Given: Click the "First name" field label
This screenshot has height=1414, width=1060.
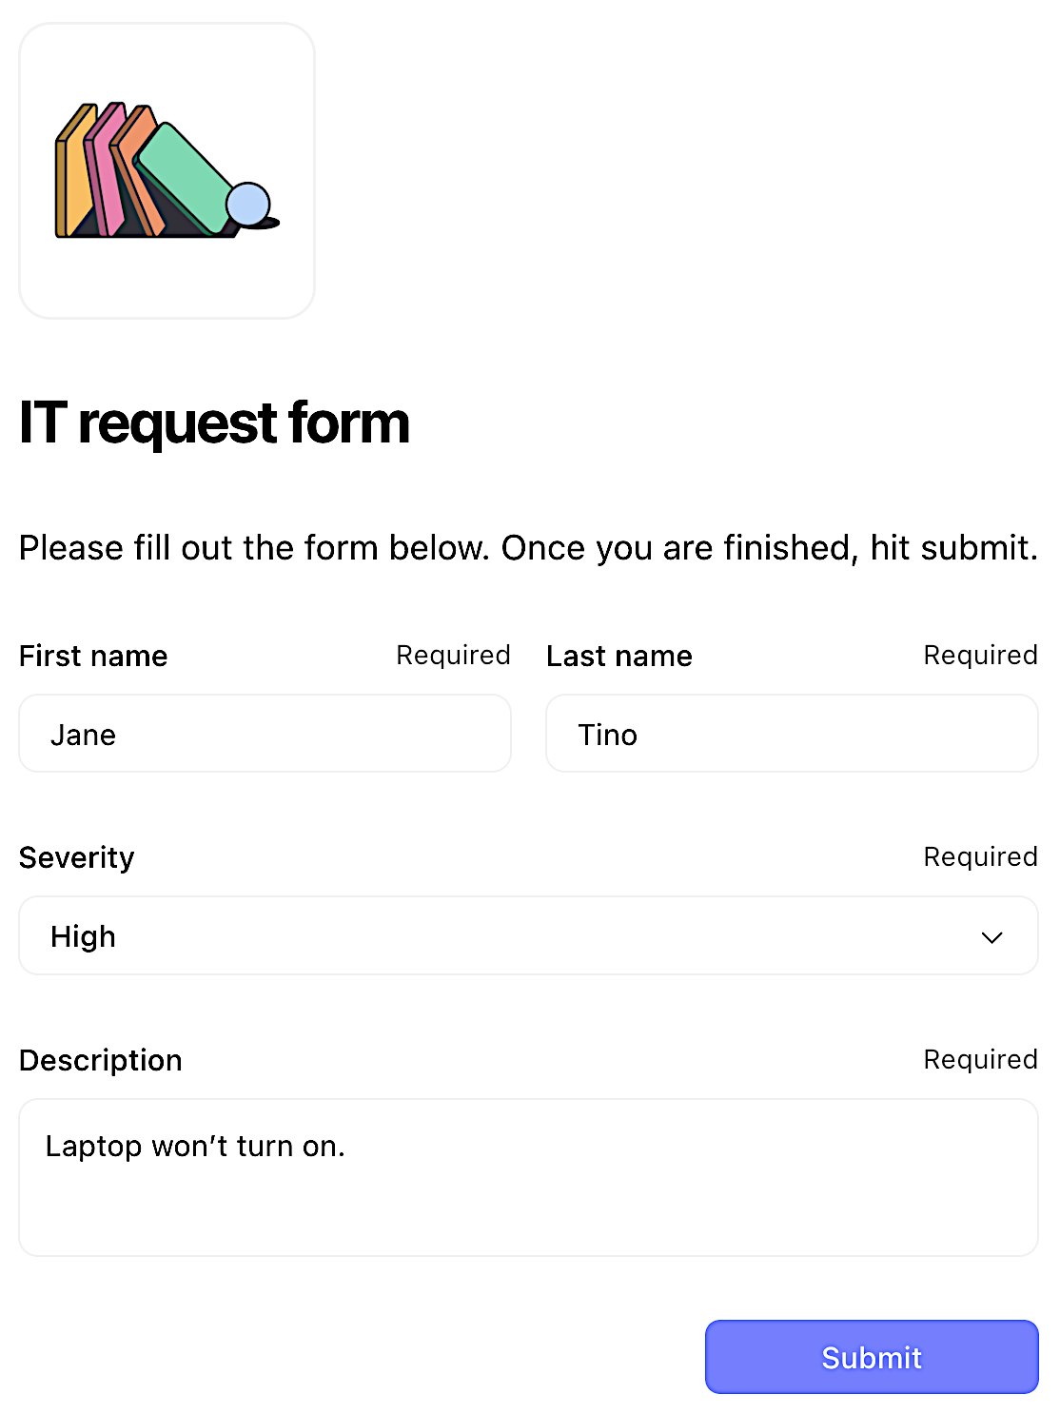Looking at the screenshot, I should click(93, 656).
